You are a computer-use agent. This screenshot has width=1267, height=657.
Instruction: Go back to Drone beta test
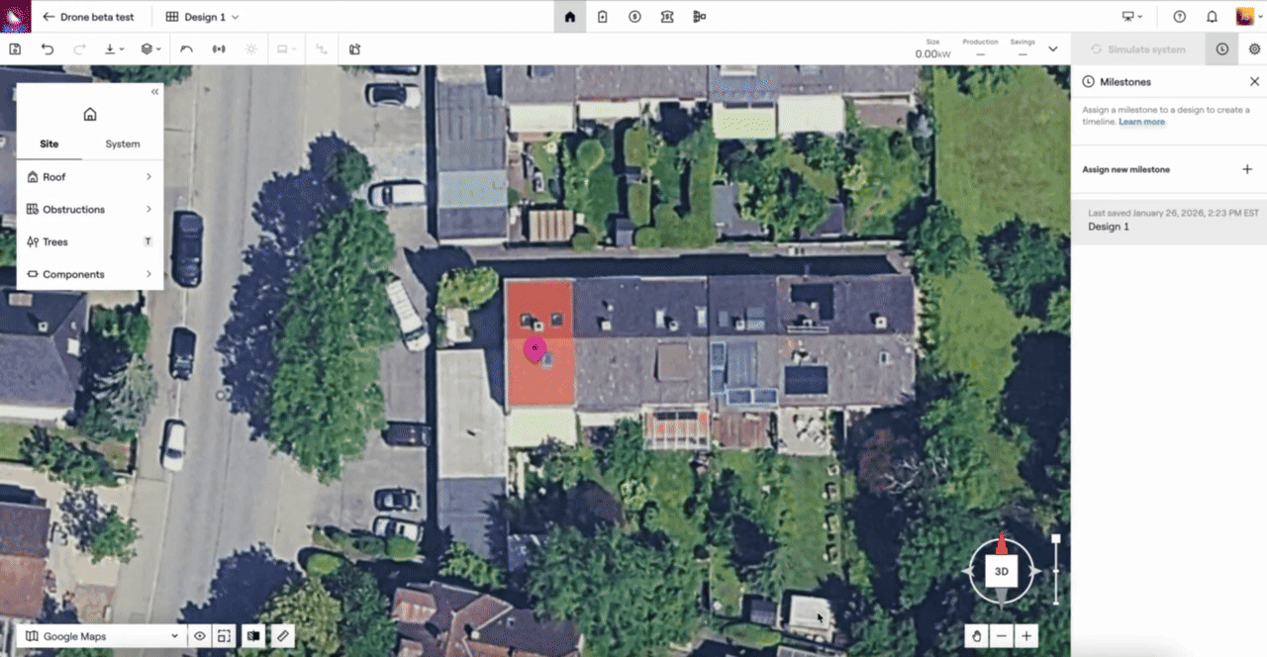(x=88, y=17)
